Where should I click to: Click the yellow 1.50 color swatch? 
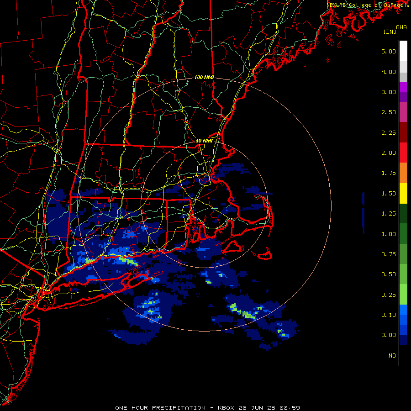[x=403, y=193]
